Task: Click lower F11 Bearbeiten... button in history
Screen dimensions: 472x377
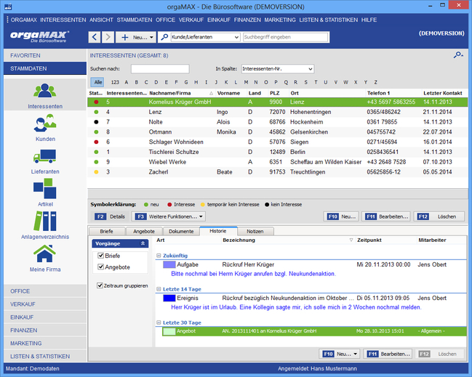Action: [388, 354]
